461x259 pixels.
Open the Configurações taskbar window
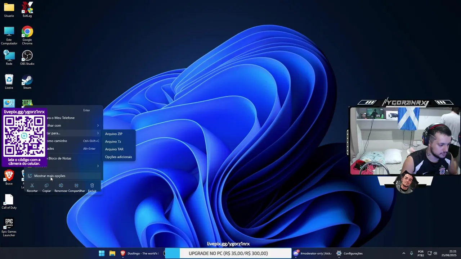pos(349,253)
